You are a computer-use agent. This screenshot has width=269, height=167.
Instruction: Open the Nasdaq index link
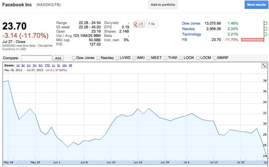(x=188, y=29)
